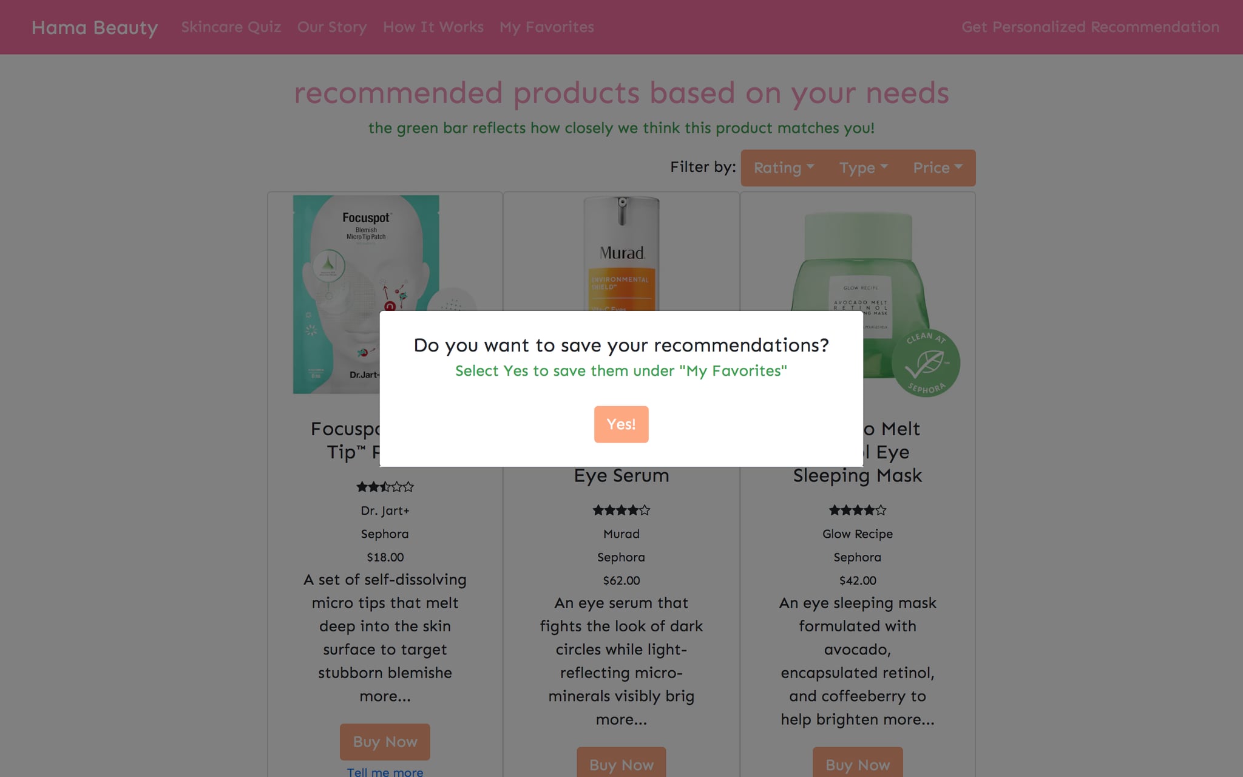Buy the Dr. Jart+ Focuspot product

tap(385, 742)
